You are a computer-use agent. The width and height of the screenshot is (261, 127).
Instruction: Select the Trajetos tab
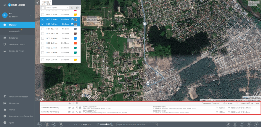[x=45, y=3]
